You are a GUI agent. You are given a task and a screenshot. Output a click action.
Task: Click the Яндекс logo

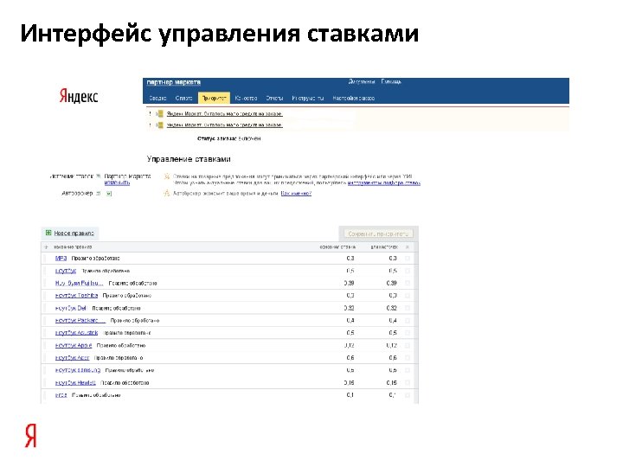(78, 96)
